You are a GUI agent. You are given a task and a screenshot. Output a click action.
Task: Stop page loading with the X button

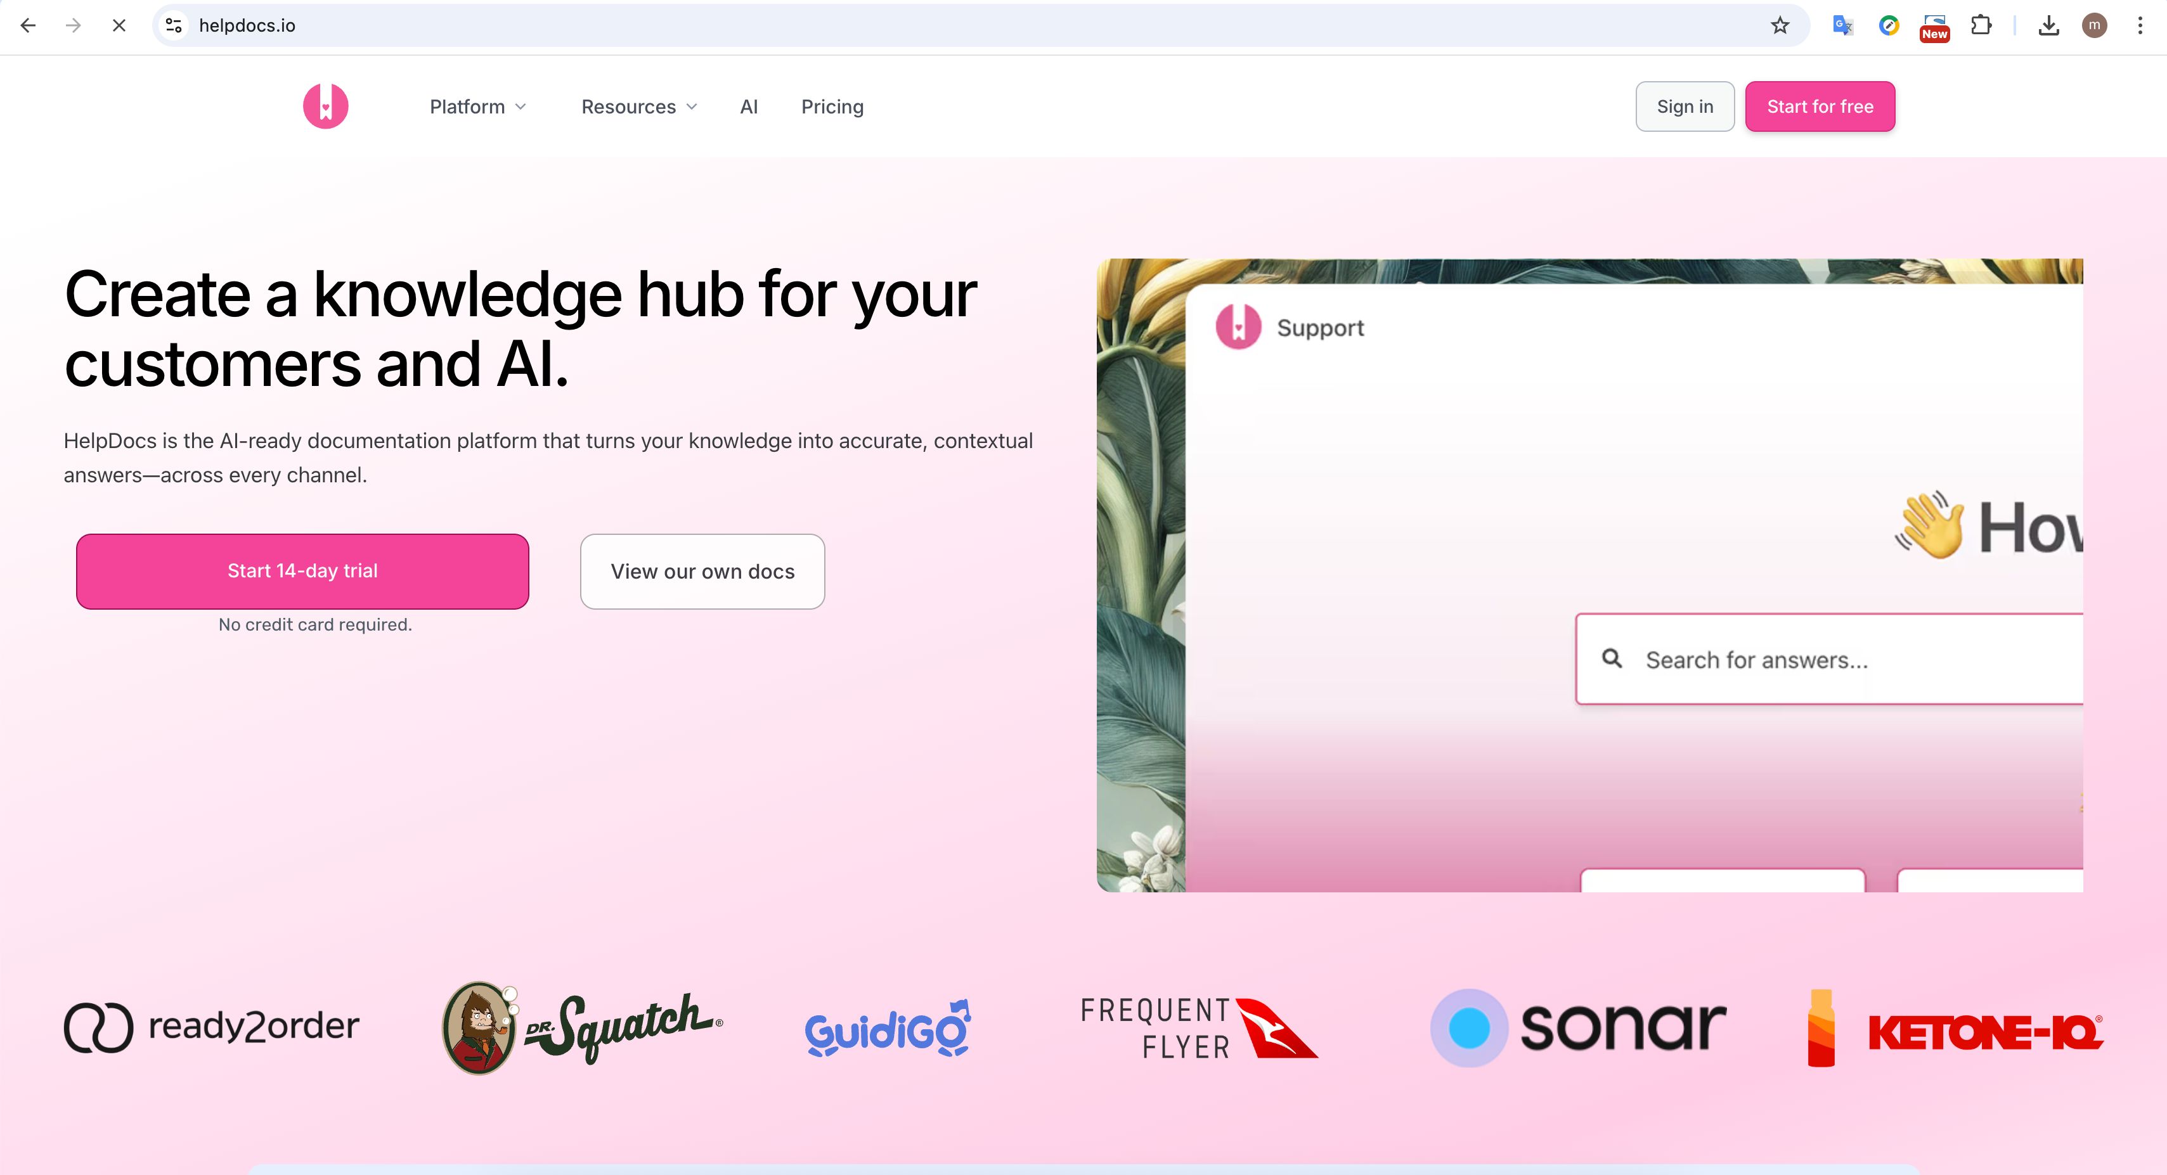(x=119, y=25)
